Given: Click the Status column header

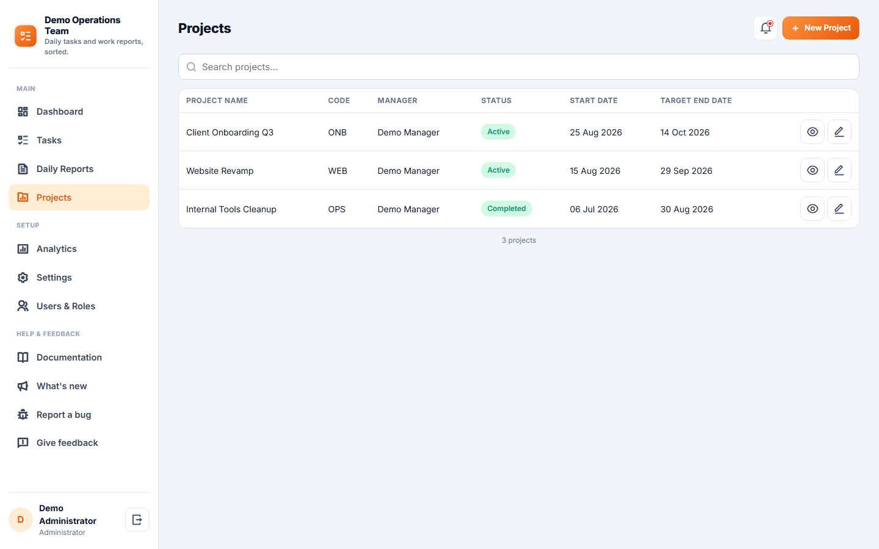Looking at the screenshot, I should click(x=496, y=101).
